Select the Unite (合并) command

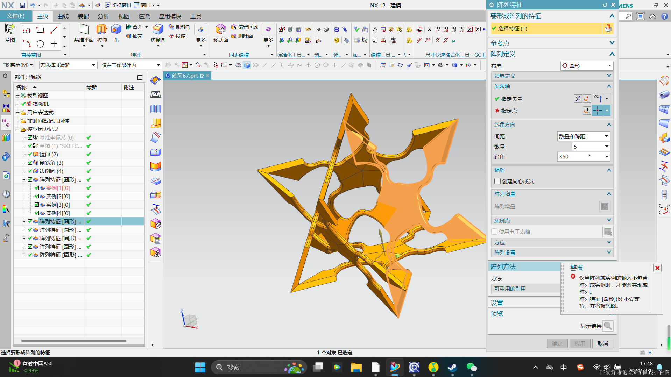pos(134,27)
